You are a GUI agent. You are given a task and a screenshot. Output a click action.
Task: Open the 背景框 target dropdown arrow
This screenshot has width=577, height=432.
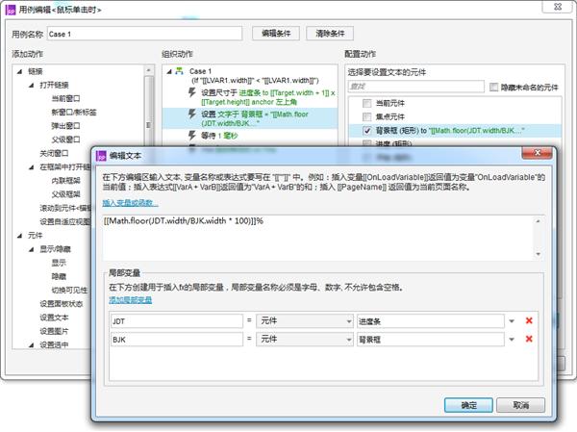[x=511, y=339]
